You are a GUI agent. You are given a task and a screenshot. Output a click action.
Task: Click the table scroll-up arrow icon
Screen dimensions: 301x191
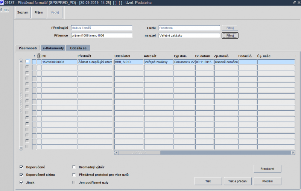coord(21,61)
